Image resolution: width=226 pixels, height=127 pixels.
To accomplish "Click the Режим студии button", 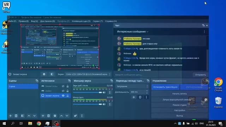I will point(179,105).
